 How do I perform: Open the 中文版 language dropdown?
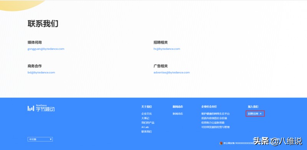coord(40,139)
